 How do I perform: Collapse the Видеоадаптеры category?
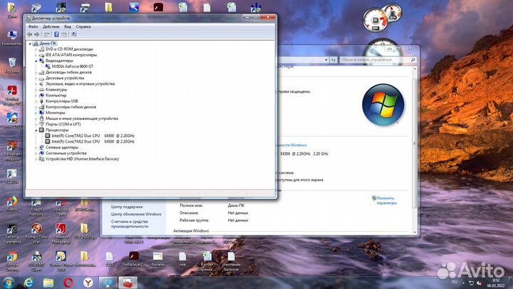pos(36,61)
